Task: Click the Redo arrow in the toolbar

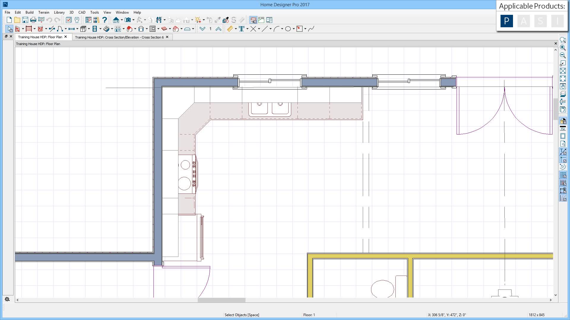Action: point(57,20)
